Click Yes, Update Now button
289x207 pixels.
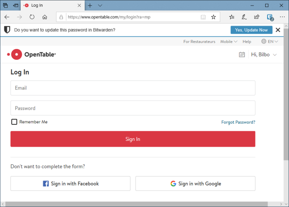click(x=252, y=30)
